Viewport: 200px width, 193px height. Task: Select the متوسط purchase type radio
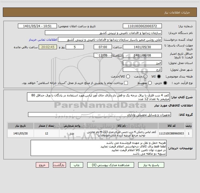(150, 83)
